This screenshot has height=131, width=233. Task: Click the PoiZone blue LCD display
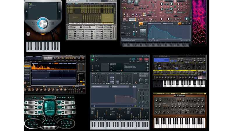pyautogui.click(x=161, y=60)
